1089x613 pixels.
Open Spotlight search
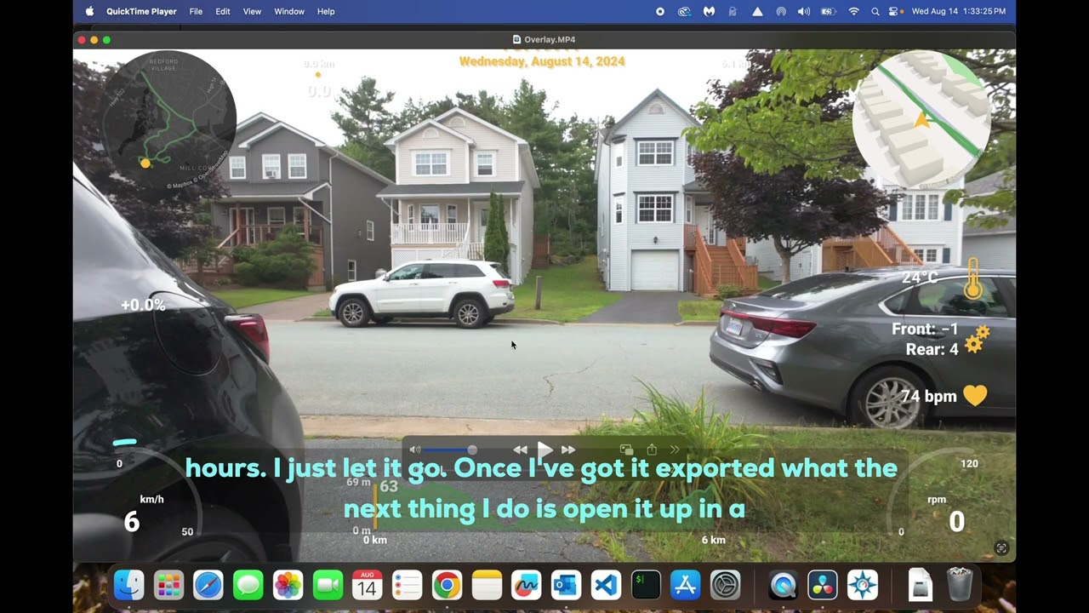[x=875, y=11]
